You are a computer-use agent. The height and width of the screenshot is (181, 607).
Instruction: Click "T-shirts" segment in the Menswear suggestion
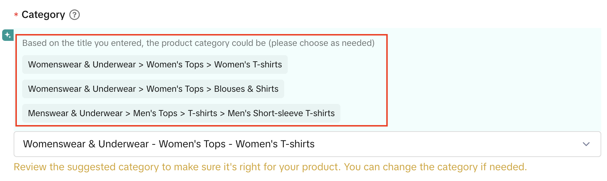coord(202,113)
